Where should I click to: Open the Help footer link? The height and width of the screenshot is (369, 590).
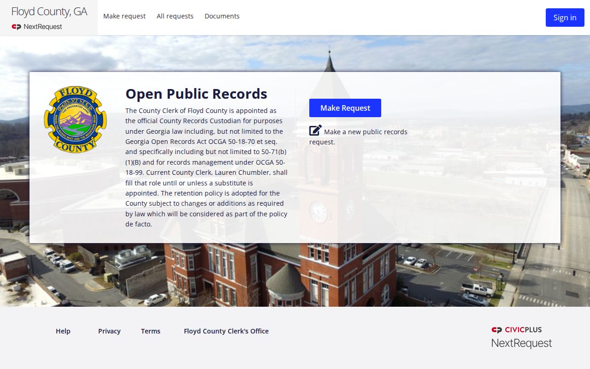pos(63,331)
